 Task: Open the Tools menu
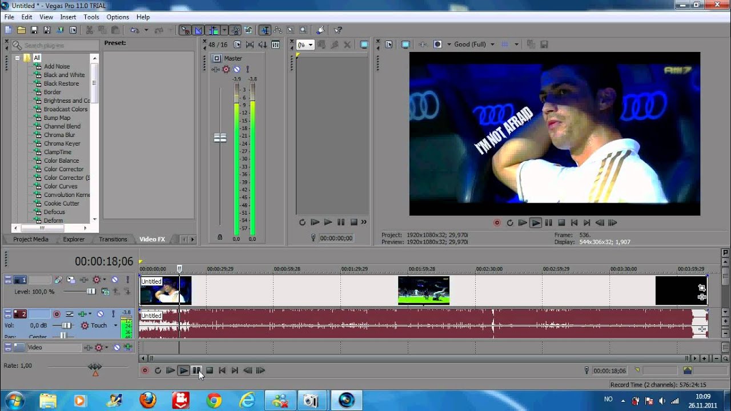(91, 17)
